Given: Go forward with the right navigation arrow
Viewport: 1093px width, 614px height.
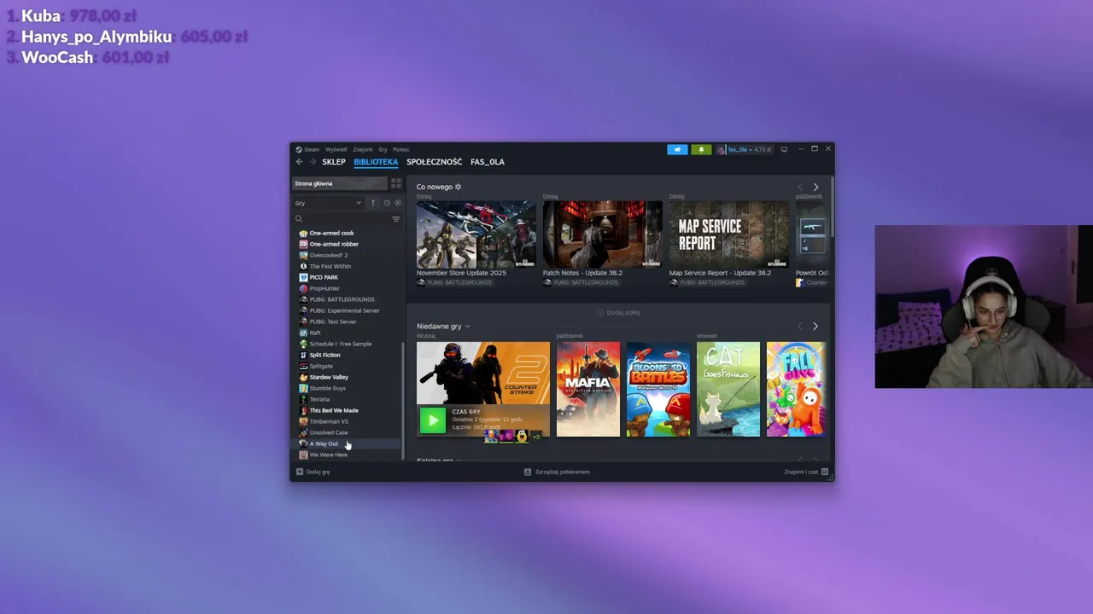Looking at the screenshot, I should pos(313,162).
